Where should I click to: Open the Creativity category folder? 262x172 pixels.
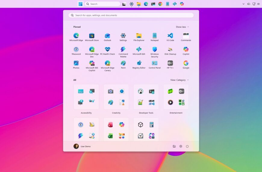tap(116, 97)
